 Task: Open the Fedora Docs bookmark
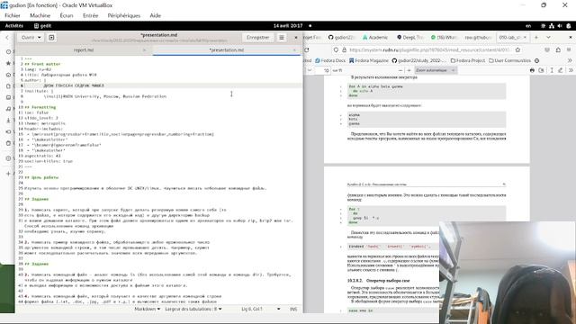coord(330,60)
